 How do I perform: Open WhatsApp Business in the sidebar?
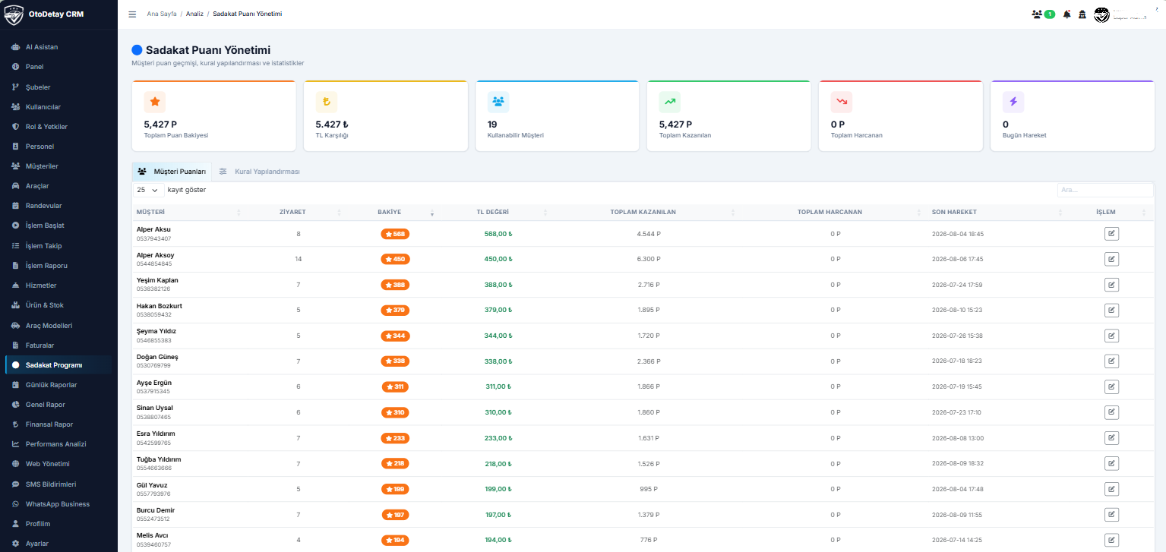58,504
